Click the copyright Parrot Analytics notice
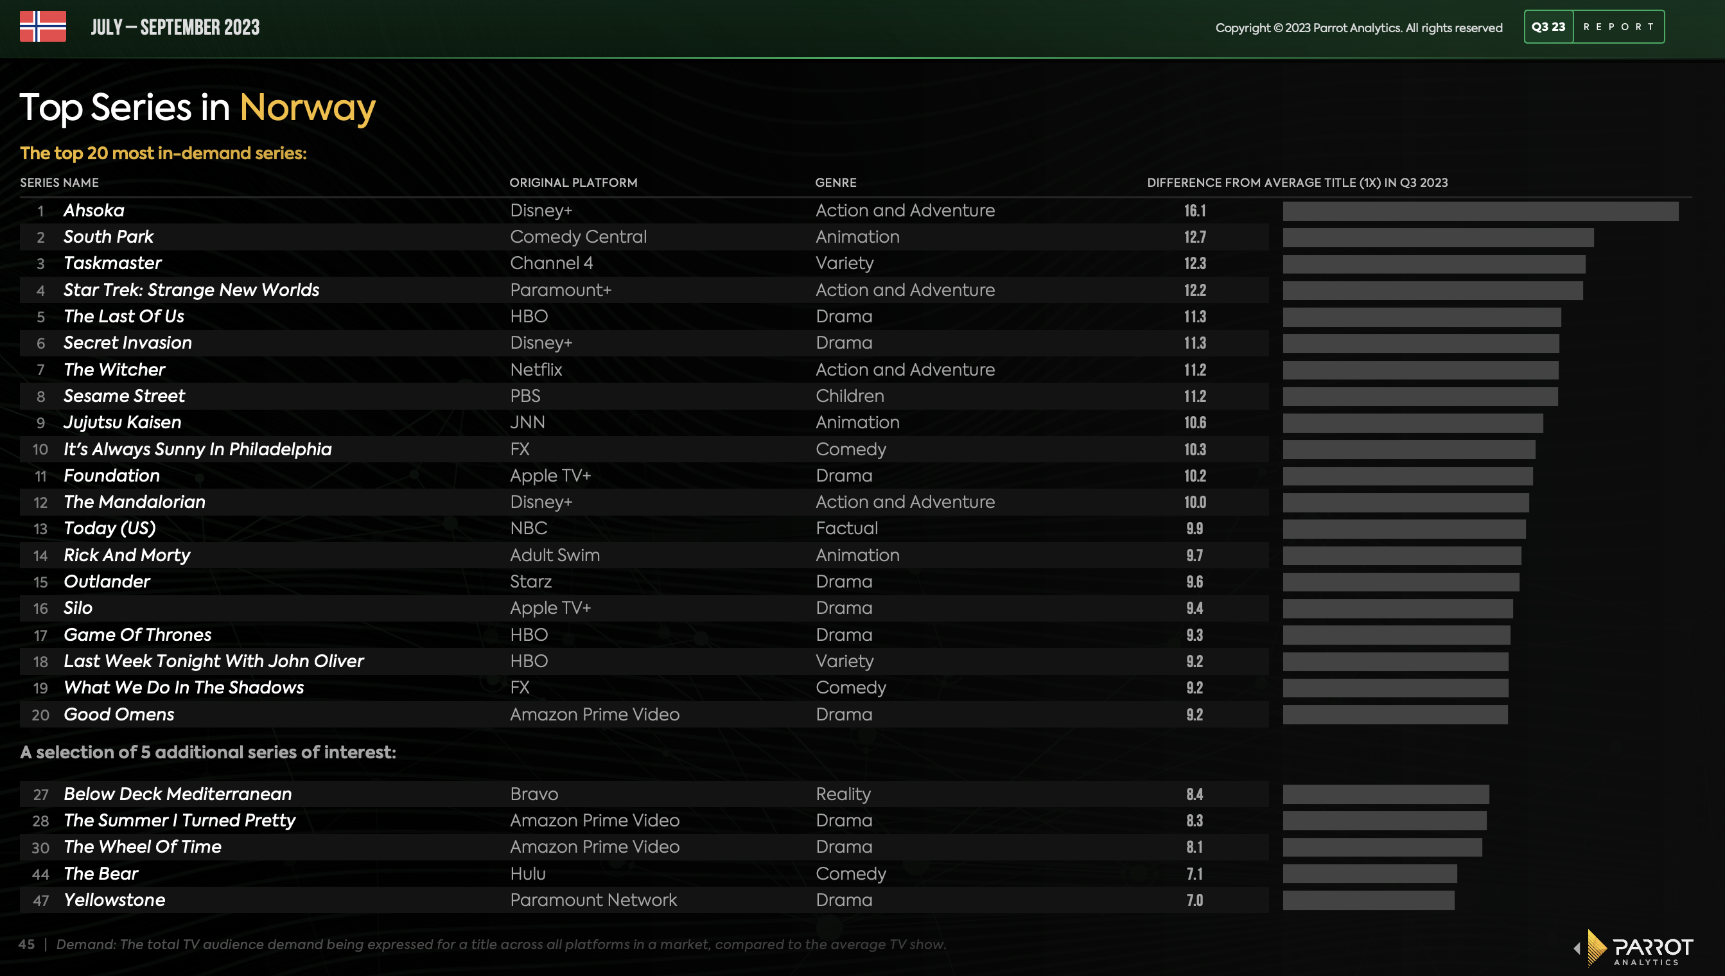Screen dimensions: 1725x976 [x=1358, y=28]
